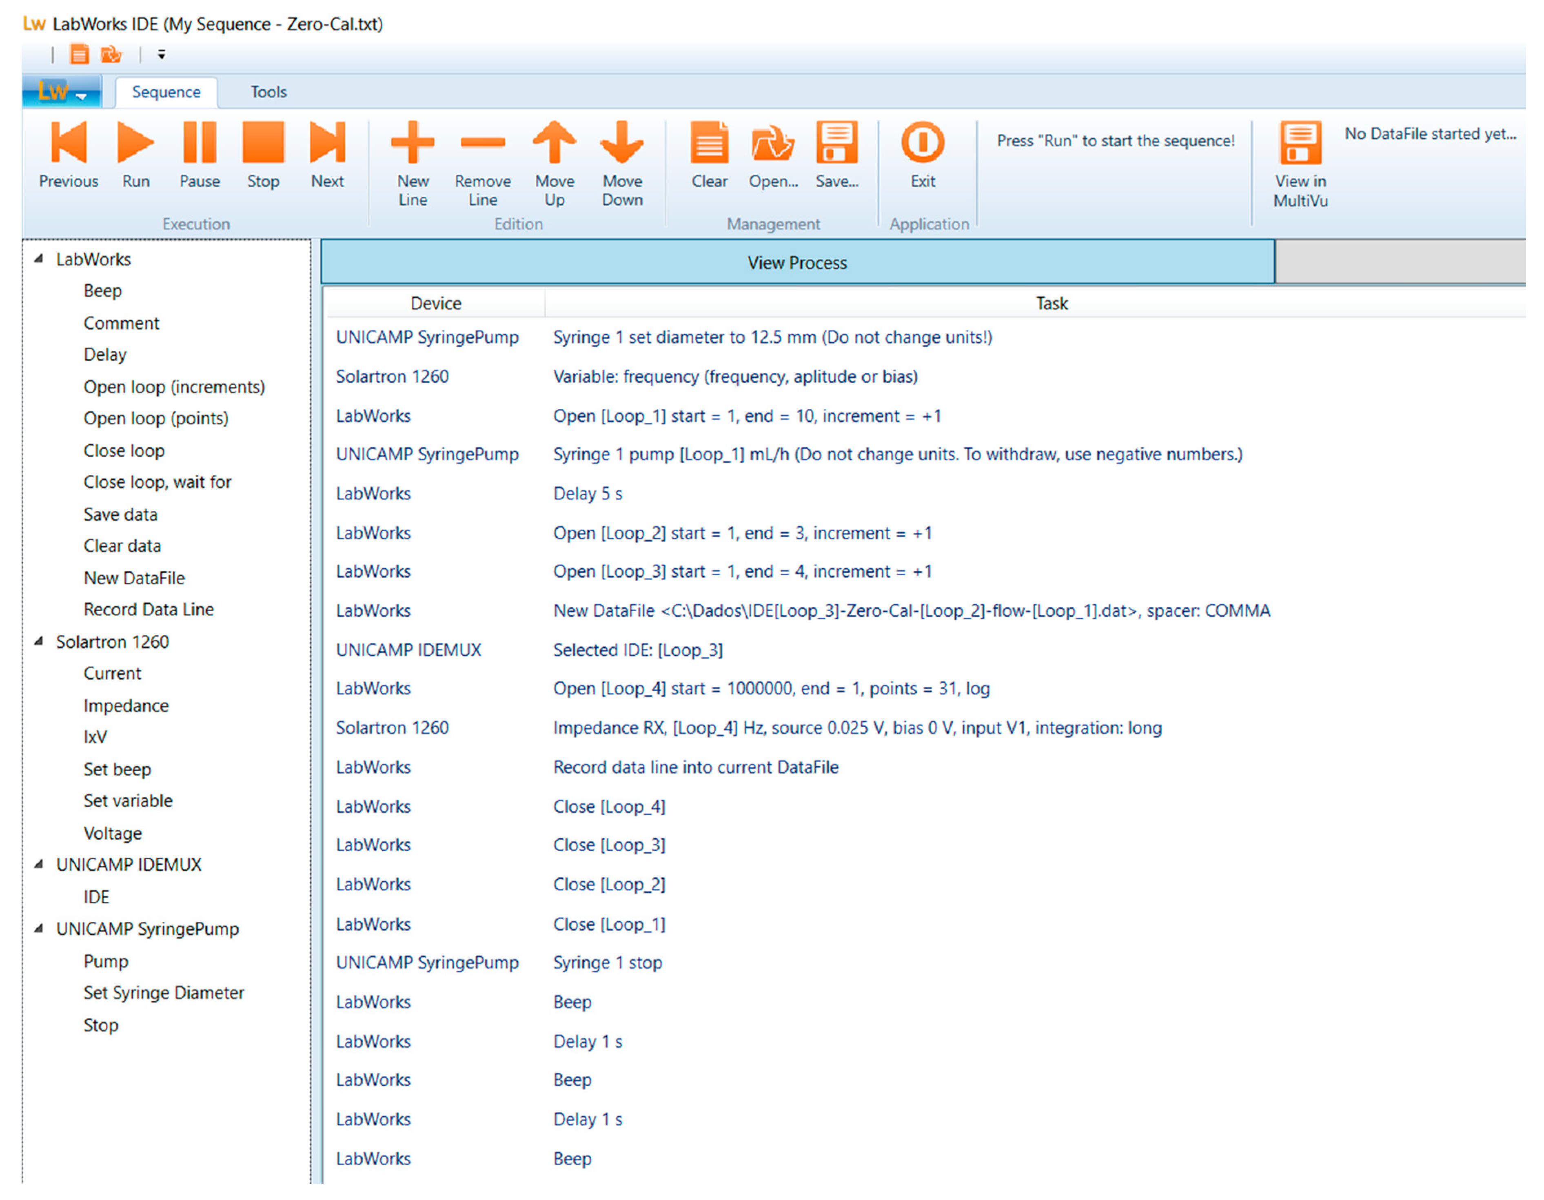Click the Move Down arrow icon
This screenshot has height=1200, width=1544.
tap(622, 143)
